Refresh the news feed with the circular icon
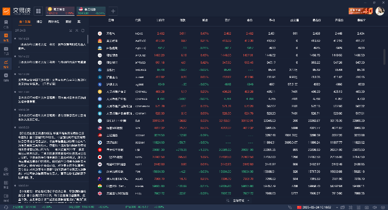Screen dimensions: 388x210 point(83,31)
